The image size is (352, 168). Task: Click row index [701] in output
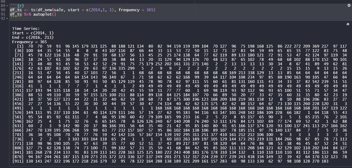point(18,134)
